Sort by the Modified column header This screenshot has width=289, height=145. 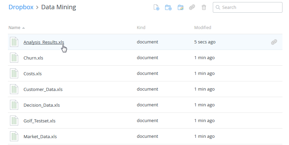tap(203, 27)
